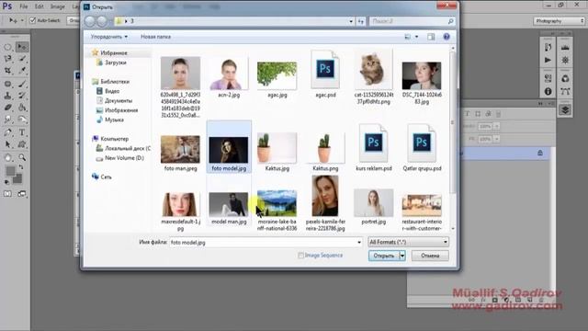Open the file name history dropdown
Image resolution: width=588 pixels, height=331 pixels.
[x=359, y=243]
